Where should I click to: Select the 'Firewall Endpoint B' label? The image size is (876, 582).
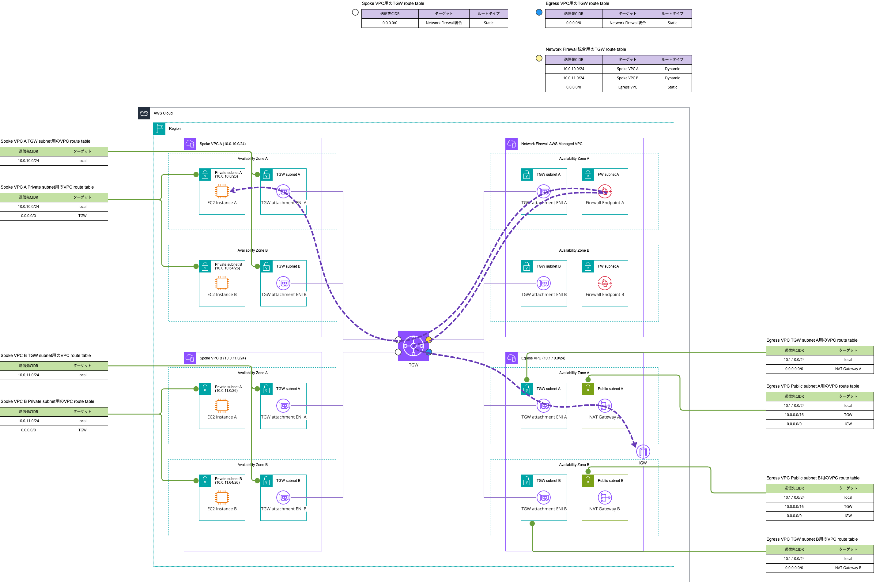[605, 295]
